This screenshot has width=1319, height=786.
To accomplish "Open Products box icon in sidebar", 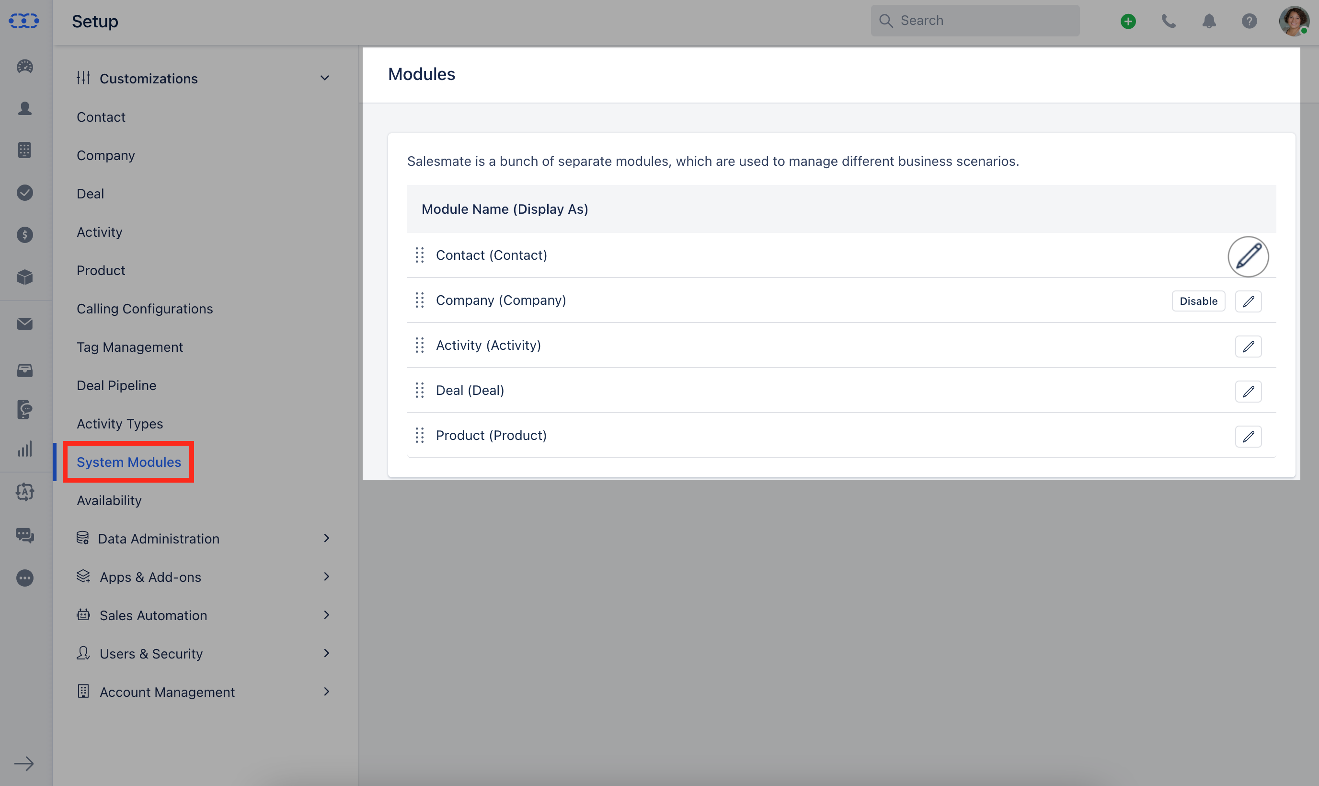I will click(25, 277).
